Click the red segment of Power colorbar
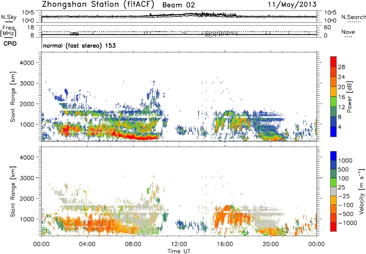 point(334,62)
